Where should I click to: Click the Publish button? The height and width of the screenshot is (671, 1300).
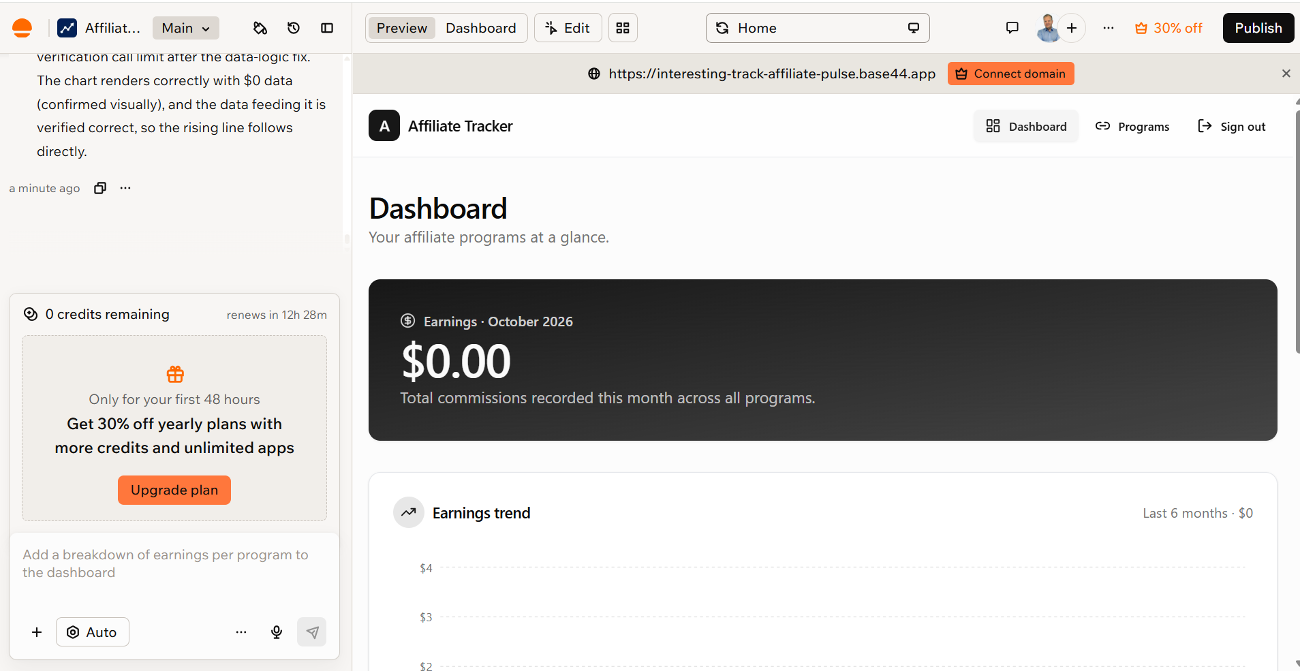pyautogui.click(x=1258, y=28)
